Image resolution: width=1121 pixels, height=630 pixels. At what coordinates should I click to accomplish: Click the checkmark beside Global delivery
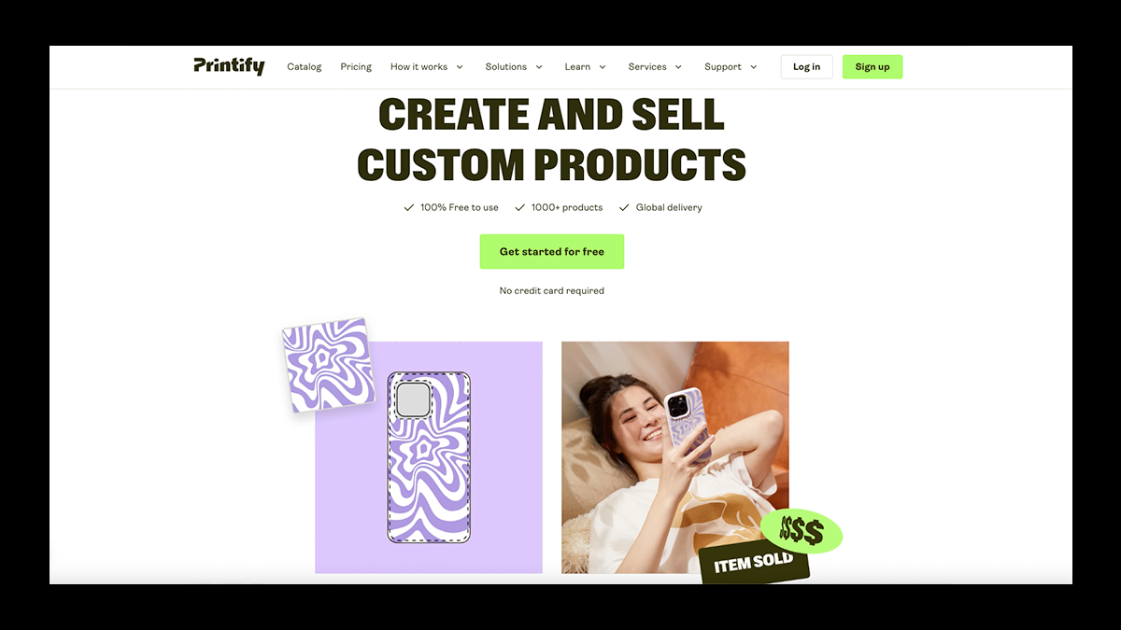click(x=624, y=207)
